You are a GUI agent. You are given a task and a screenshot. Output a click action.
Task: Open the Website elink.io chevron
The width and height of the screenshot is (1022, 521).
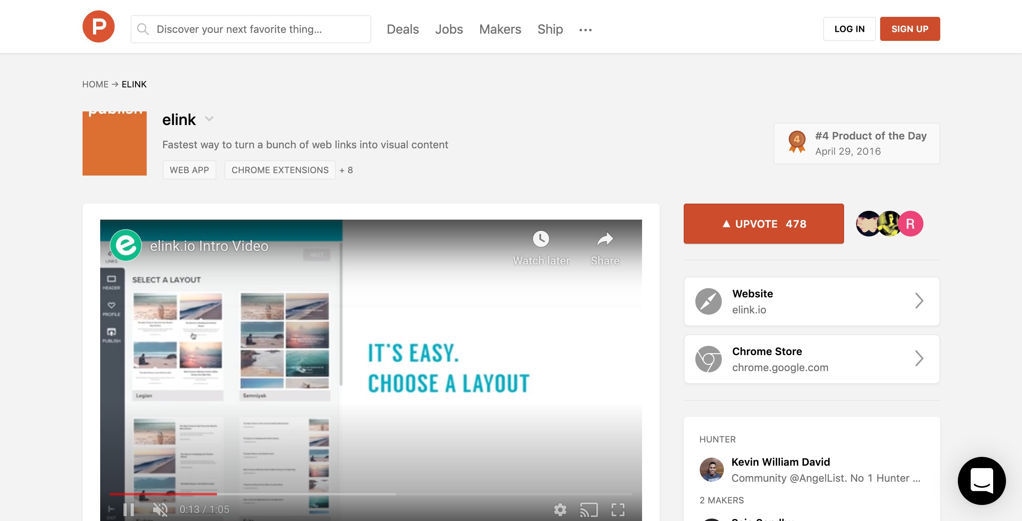919,301
